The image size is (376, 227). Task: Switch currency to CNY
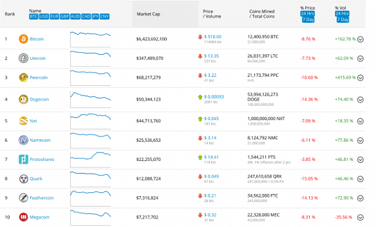click(105, 16)
